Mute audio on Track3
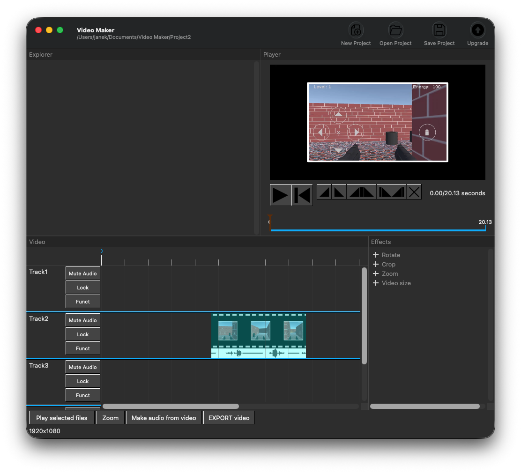This screenshot has height=473, width=521. pos(83,367)
